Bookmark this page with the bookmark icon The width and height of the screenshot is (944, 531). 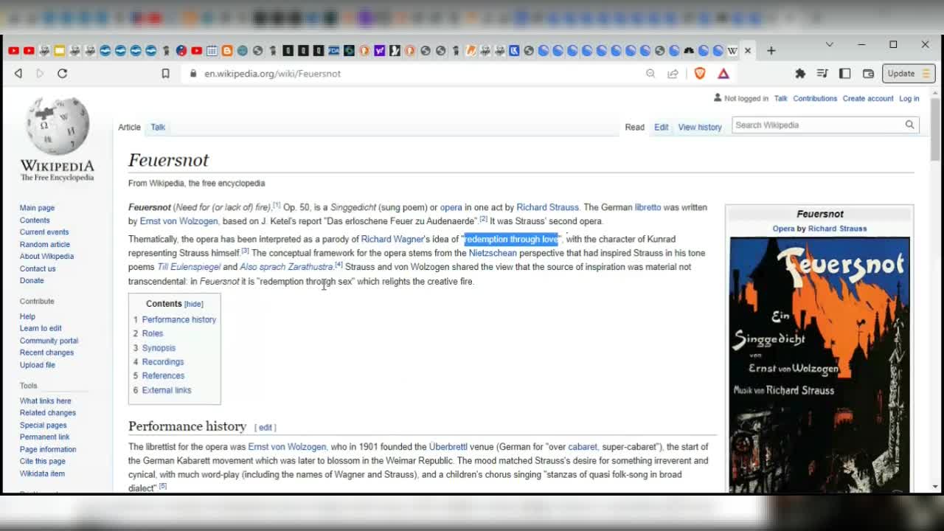[x=165, y=74]
